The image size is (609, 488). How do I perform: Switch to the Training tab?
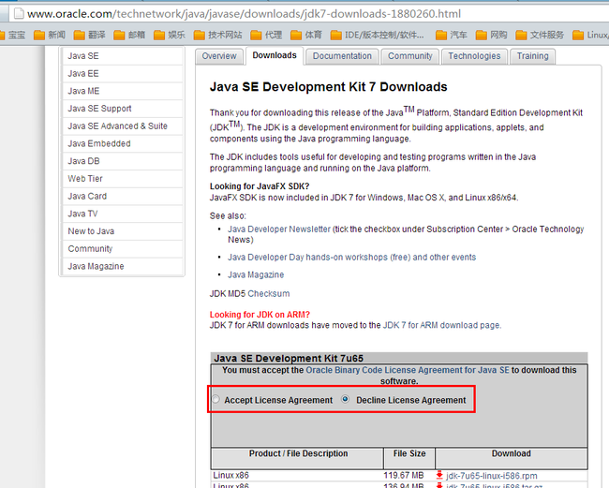click(x=532, y=56)
